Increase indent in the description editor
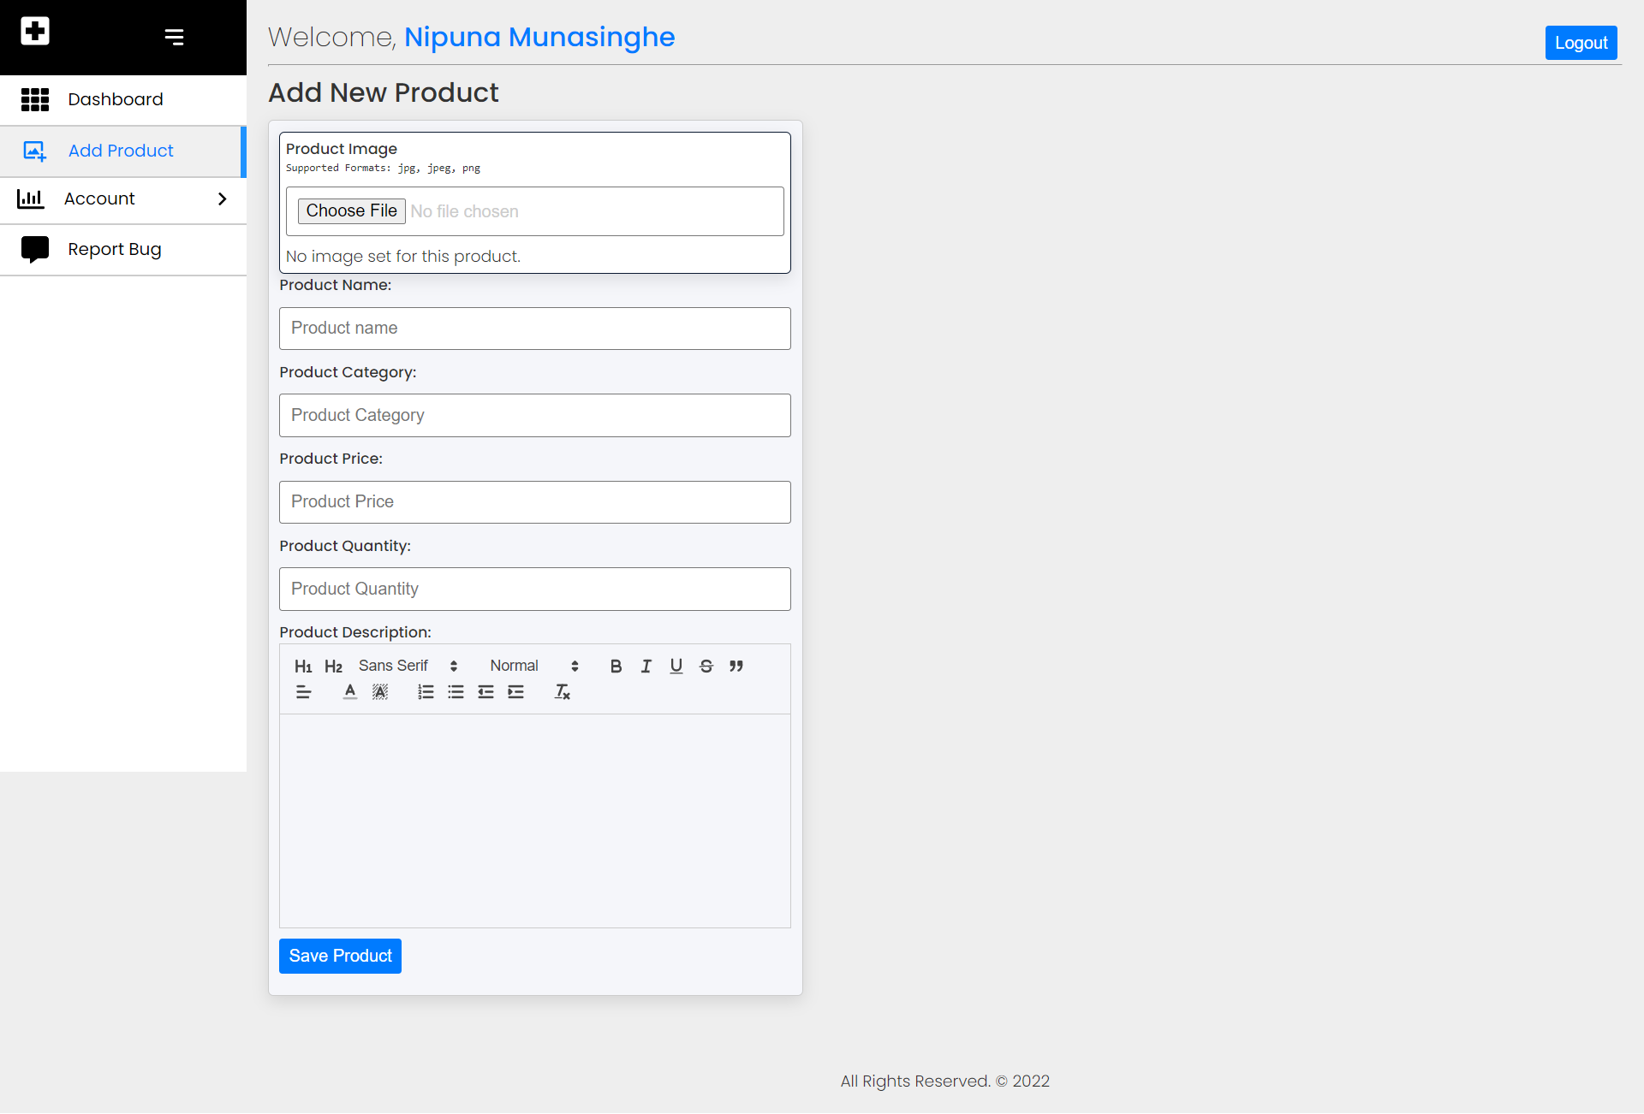1644x1114 pixels. pyautogui.click(x=515, y=692)
